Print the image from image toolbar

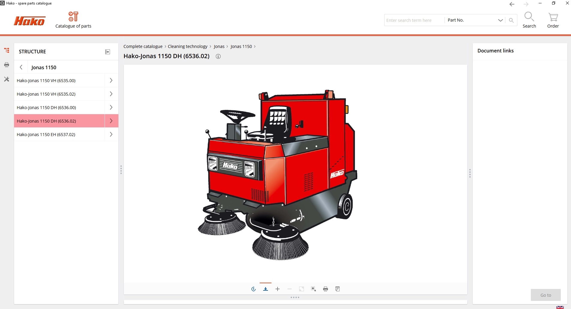pyautogui.click(x=326, y=289)
